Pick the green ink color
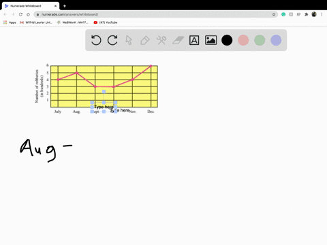Image resolution: width=327 pixels, height=245 pixels. click(260, 40)
